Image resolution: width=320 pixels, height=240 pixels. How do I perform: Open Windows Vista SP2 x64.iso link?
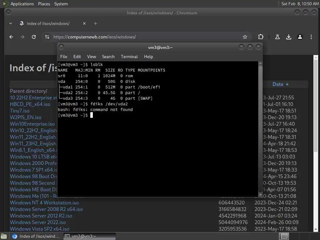pos(40,229)
